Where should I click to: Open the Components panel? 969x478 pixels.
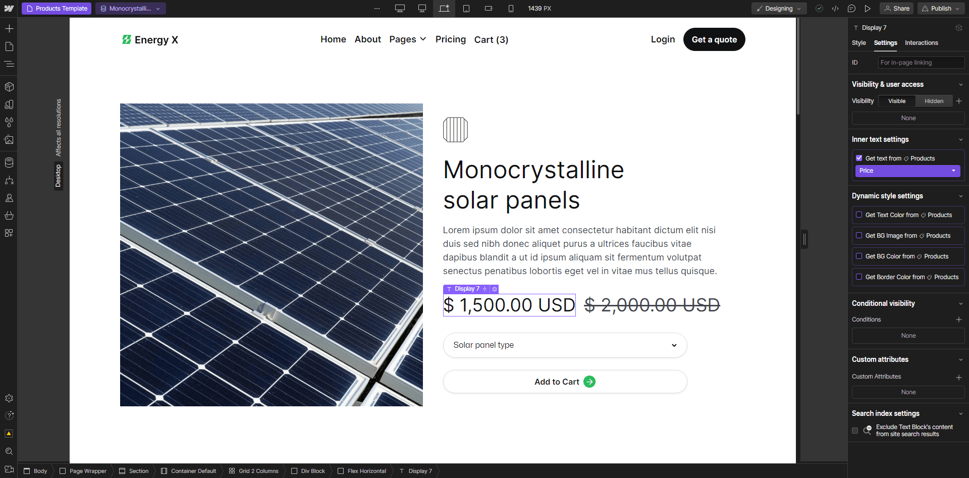point(9,86)
